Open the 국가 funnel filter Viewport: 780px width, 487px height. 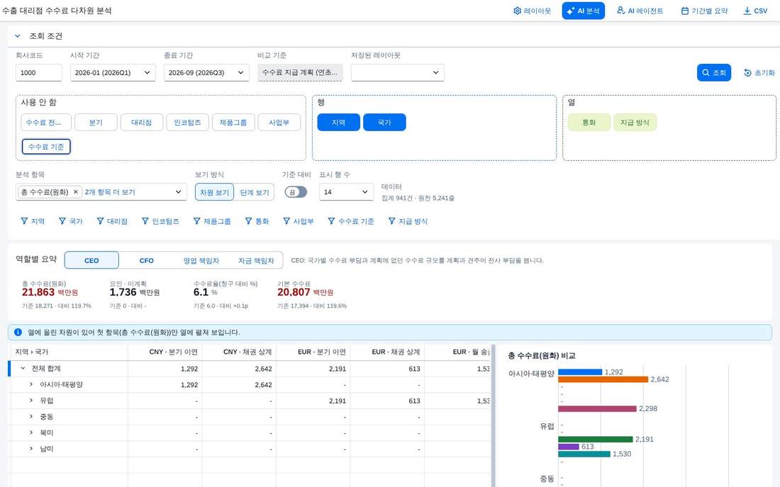pos(62,221)
